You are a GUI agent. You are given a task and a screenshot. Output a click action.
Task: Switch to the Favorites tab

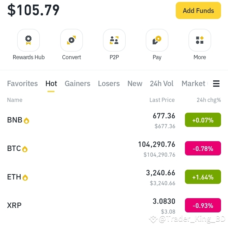22,84
